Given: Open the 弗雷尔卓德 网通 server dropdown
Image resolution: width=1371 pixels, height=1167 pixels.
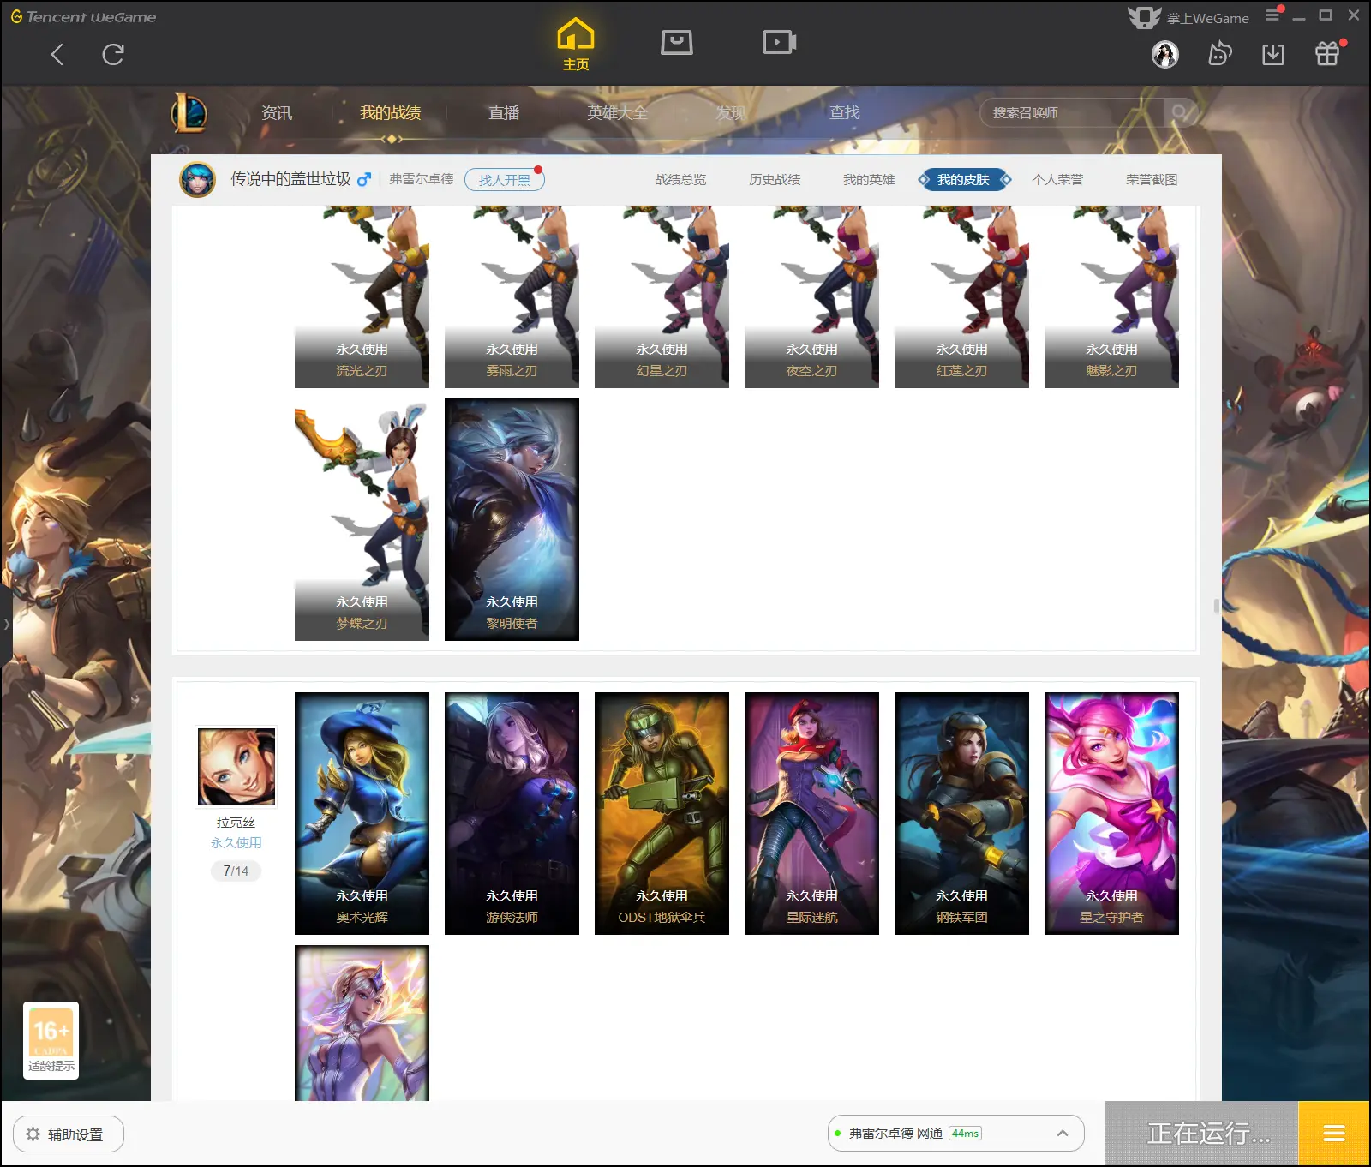Looking at the screenshot, I should (955, 1133).
